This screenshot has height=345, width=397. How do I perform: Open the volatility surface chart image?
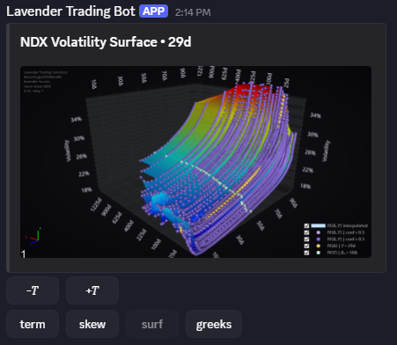[x=195, y=162]
